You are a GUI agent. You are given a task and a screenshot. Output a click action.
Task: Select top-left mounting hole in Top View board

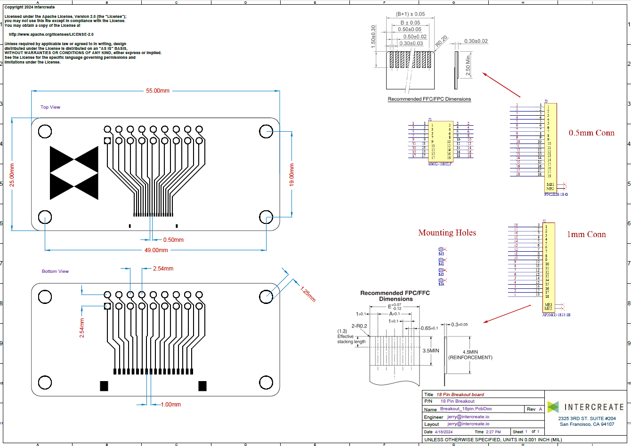pyautogui.click(x=45, y=131)
